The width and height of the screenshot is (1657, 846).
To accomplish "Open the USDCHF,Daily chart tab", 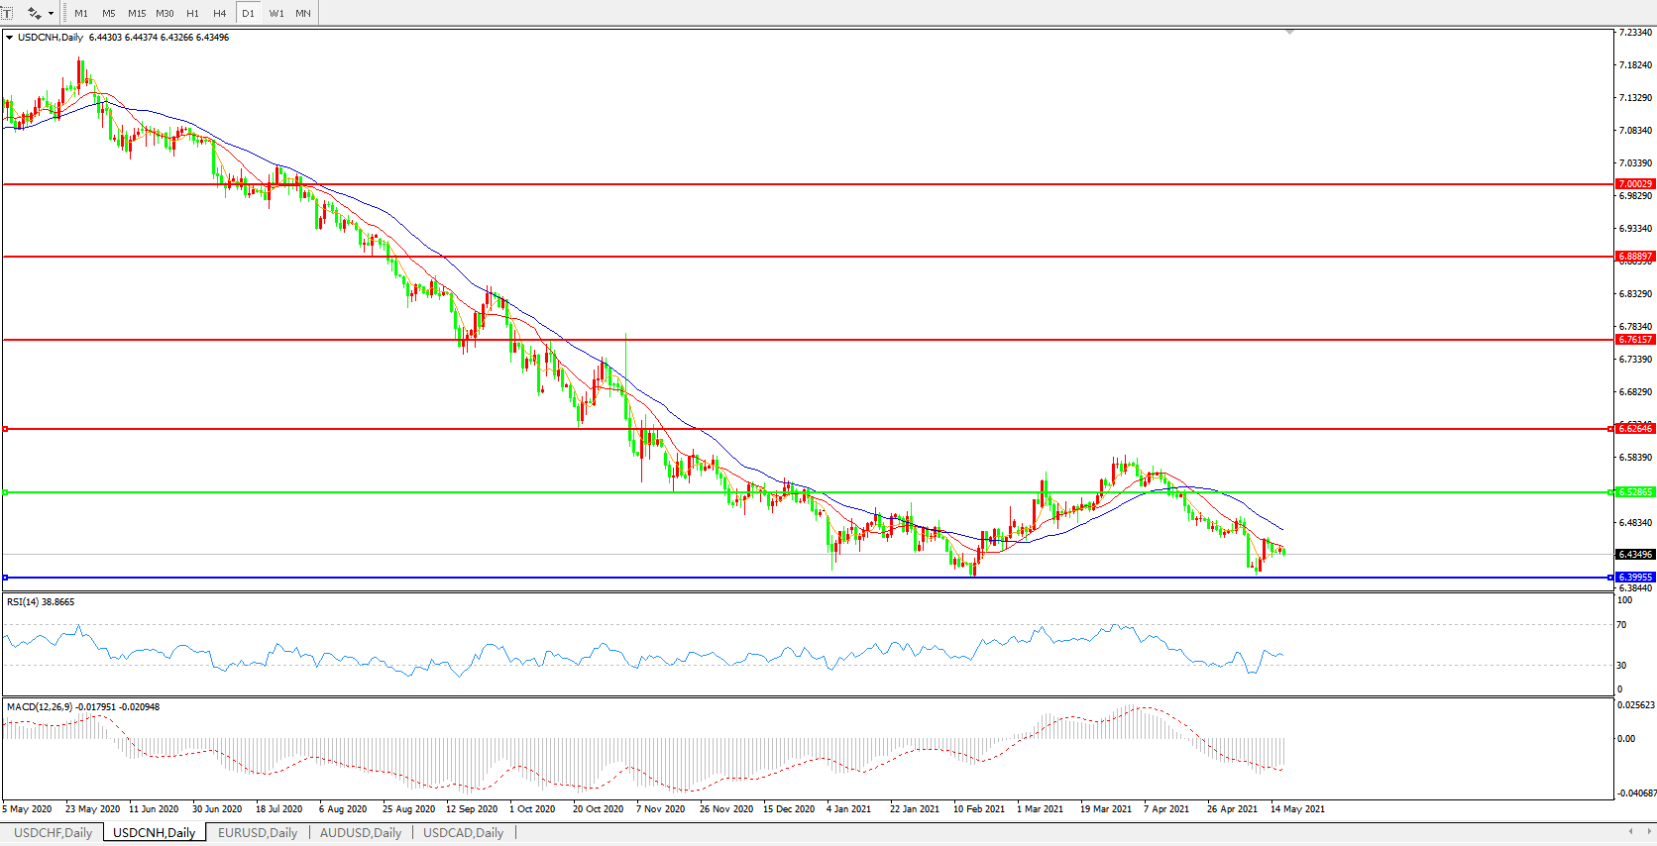I will coord(53,832).
